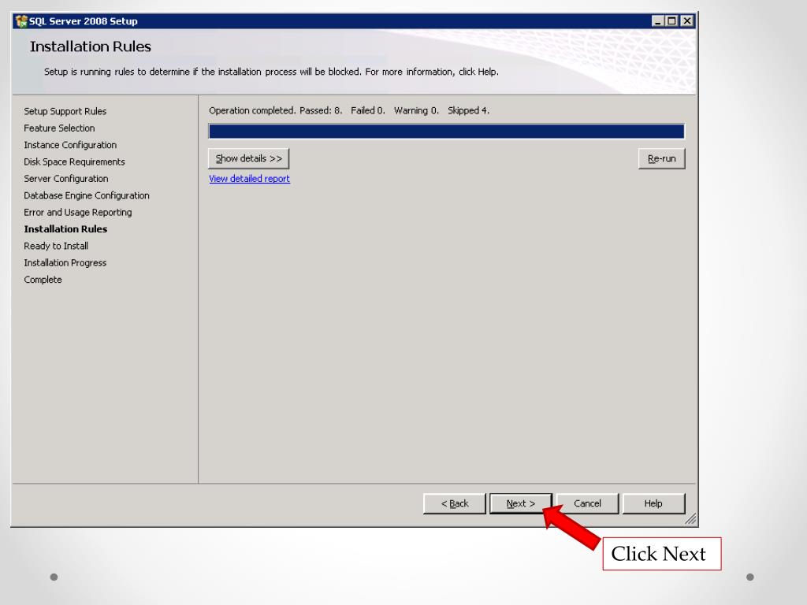Close the SQL Server 2008 Setup window
Screen dimensions: 807x605
686,21
